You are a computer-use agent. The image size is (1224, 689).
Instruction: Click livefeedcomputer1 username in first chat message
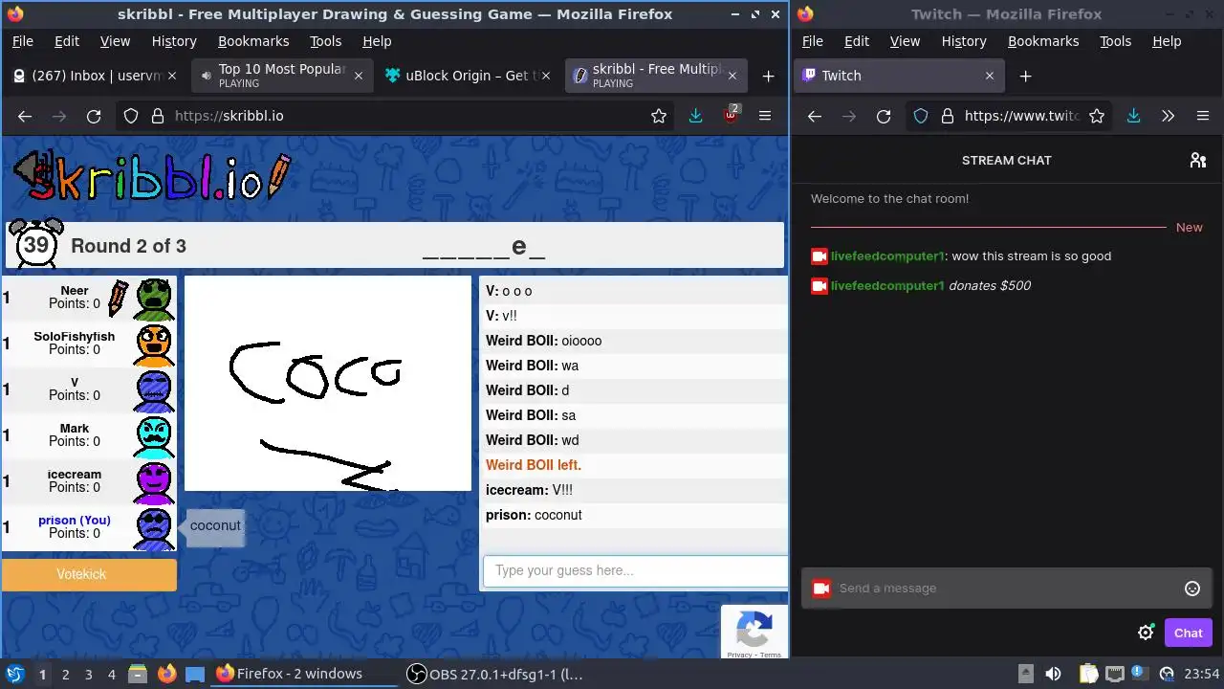coord(888,256)
